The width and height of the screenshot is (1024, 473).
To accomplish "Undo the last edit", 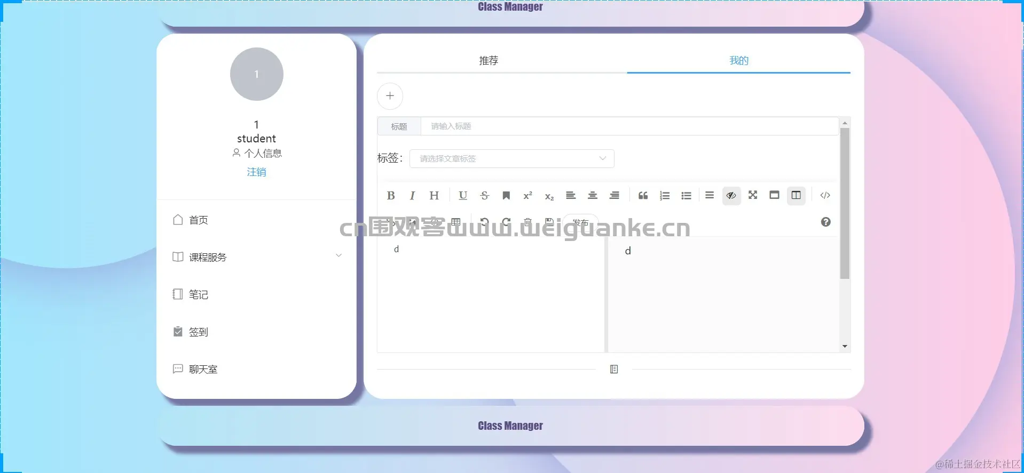I will (x=484, y=222).
